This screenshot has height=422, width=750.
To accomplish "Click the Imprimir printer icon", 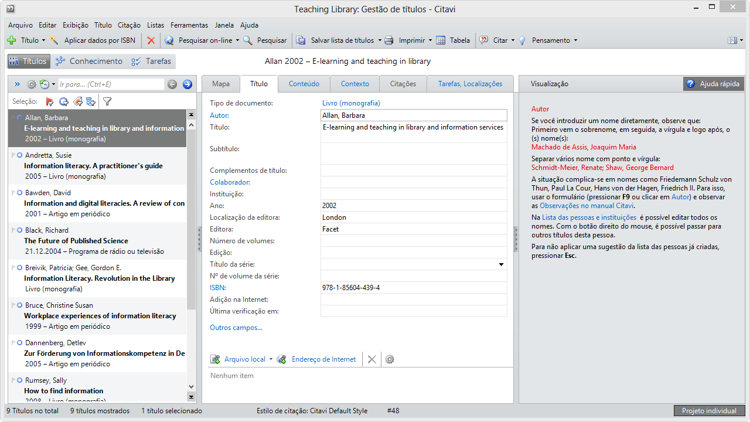I will [x=390, y=40].
